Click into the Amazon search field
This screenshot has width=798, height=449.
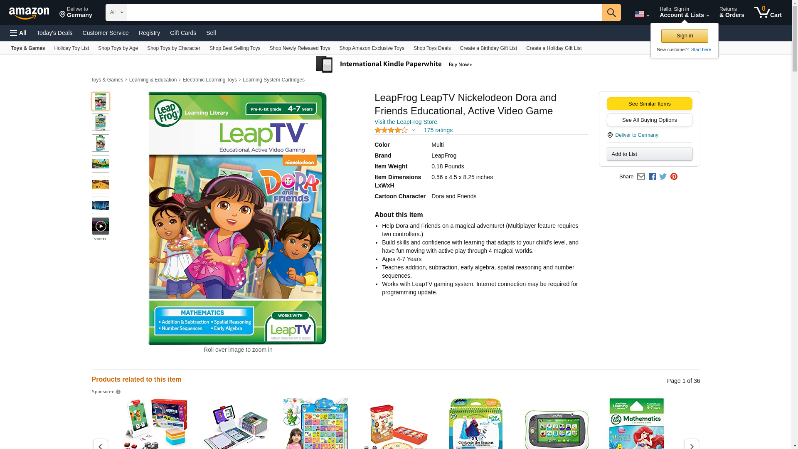(365, 12)
